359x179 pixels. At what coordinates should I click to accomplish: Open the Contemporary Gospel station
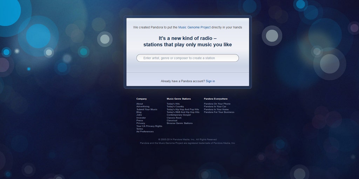179,115
